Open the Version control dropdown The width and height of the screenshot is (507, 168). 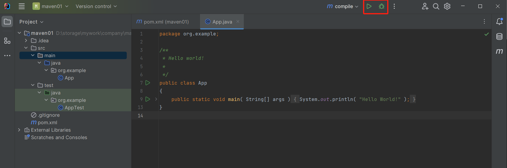(x=96, y=6)
